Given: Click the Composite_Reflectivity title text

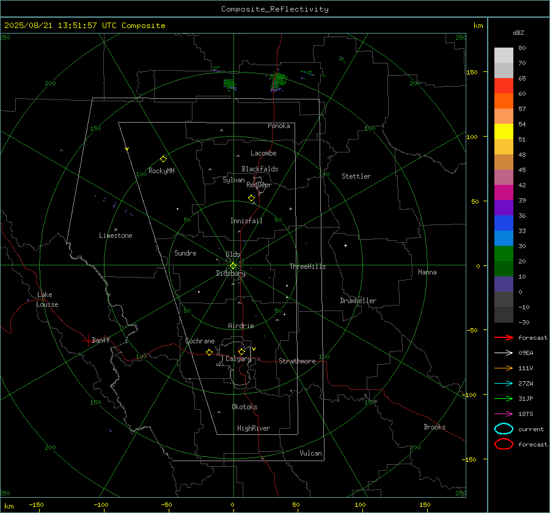Looking at the screenshot, I should [275, 9].
